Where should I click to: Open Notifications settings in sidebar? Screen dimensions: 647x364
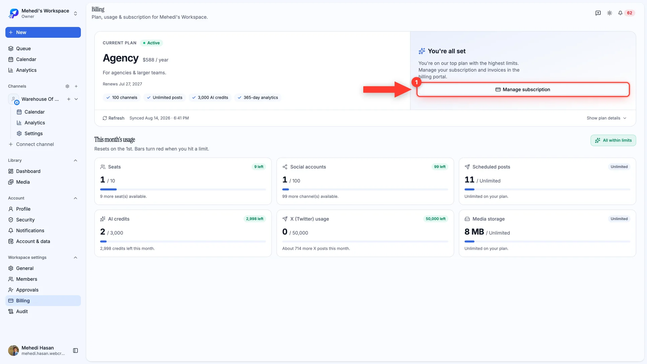pyautogui.click(x=43, y=231)
